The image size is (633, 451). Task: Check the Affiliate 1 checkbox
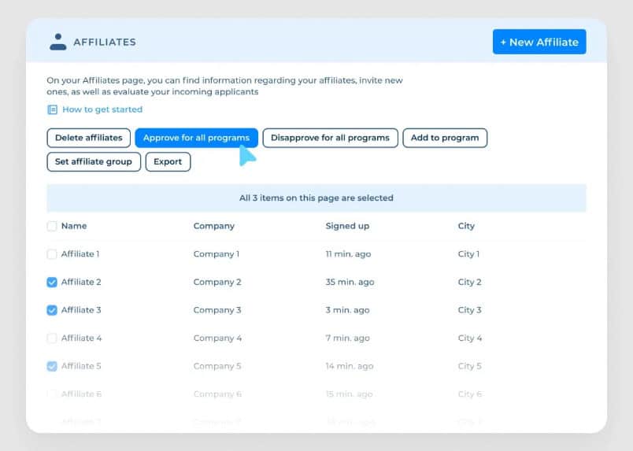coord(52,254)
